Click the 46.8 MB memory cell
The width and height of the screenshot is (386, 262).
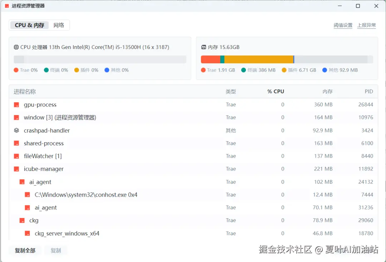point(322,233)
